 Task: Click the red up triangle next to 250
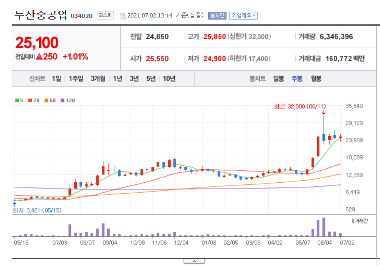point(39,57)
